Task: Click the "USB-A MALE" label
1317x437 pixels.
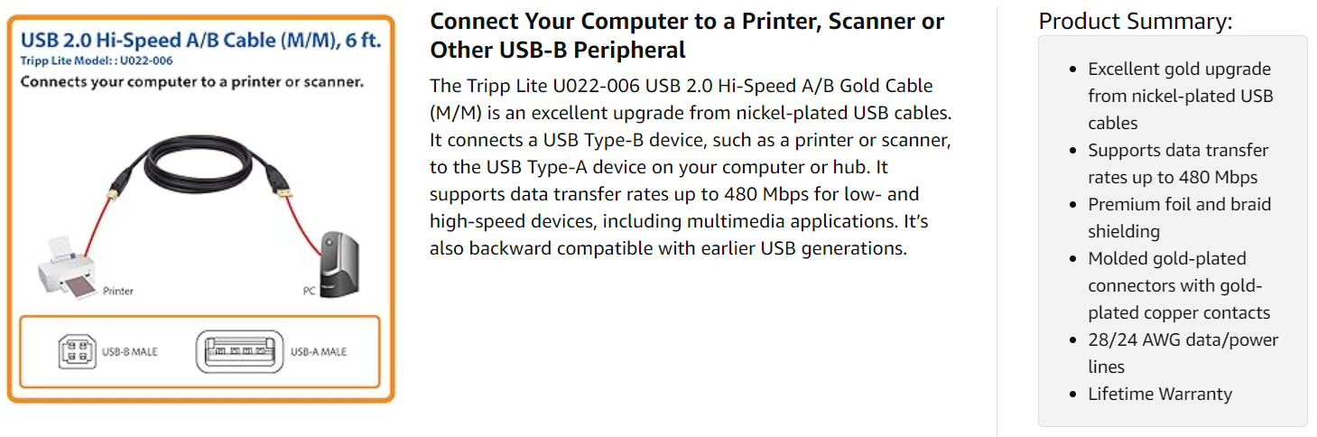Action: point(319,351)
